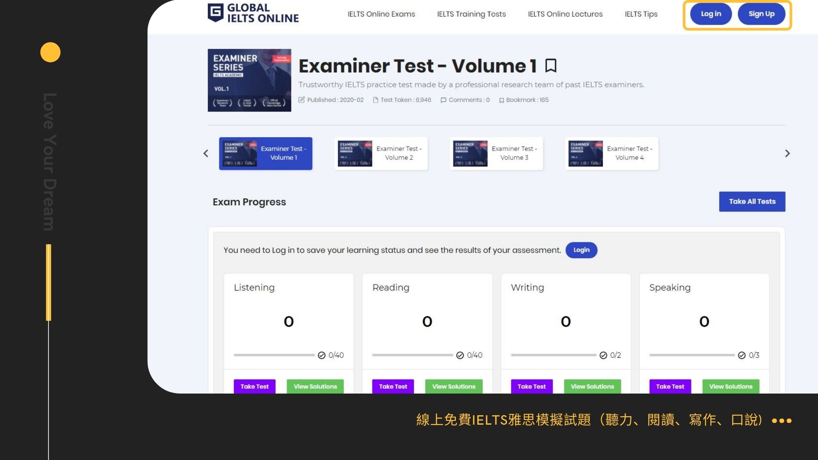The image size is (818, 460).
Task: Click the Comments speech bubble icon
Action: coord(444,100)
